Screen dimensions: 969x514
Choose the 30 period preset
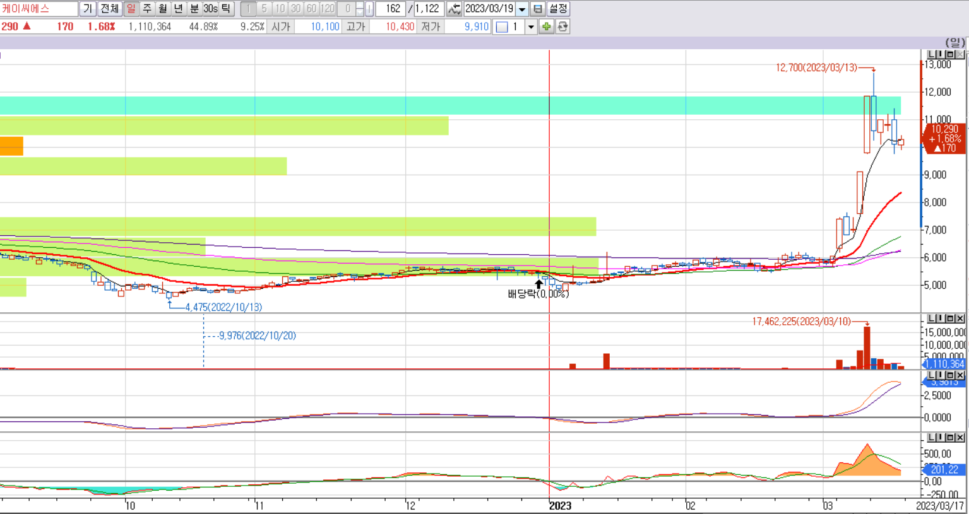(295, 9)
